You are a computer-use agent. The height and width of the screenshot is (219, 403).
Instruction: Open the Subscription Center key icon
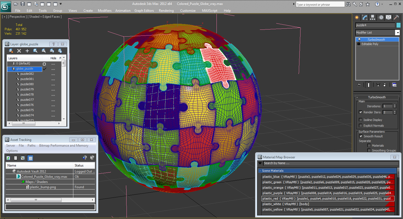click(354, 4)
